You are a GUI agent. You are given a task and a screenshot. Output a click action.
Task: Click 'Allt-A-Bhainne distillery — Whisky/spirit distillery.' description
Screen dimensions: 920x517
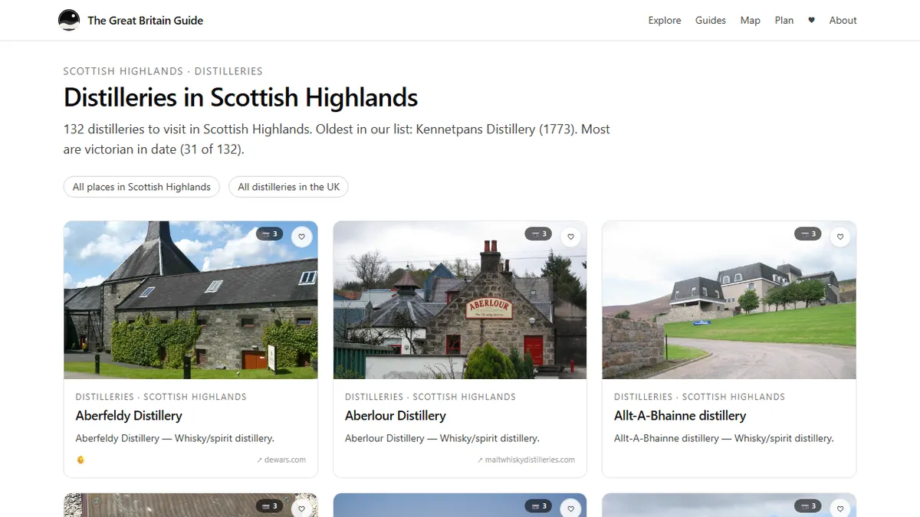724,439
